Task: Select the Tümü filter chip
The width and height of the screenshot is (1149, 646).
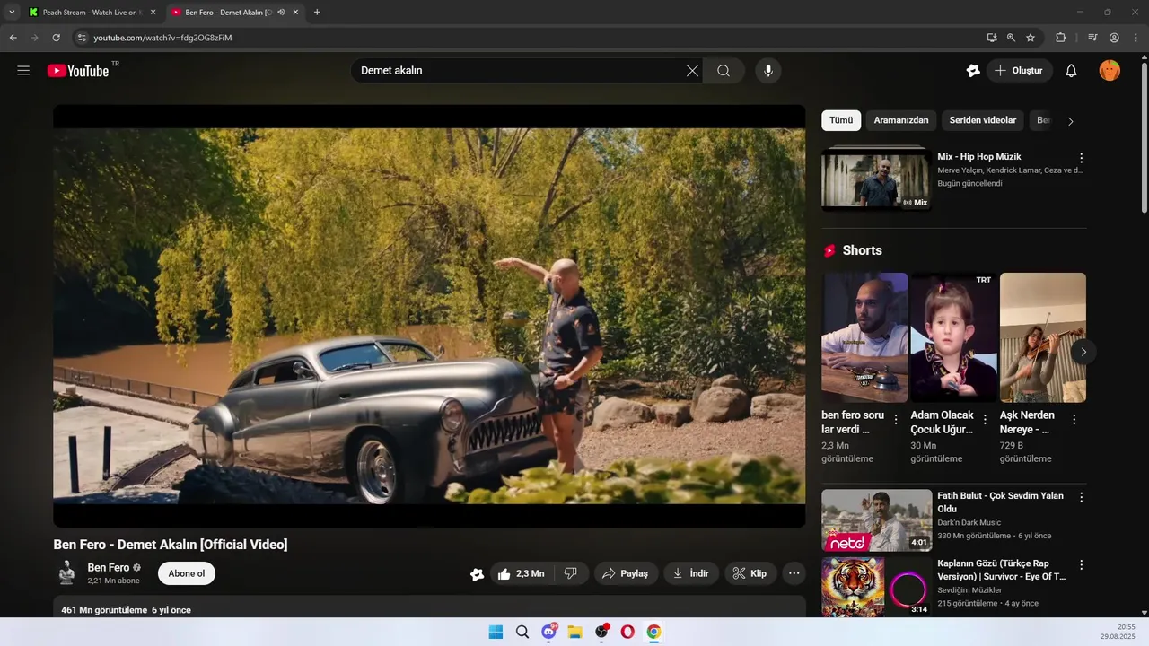Action: tap(841, 120)
